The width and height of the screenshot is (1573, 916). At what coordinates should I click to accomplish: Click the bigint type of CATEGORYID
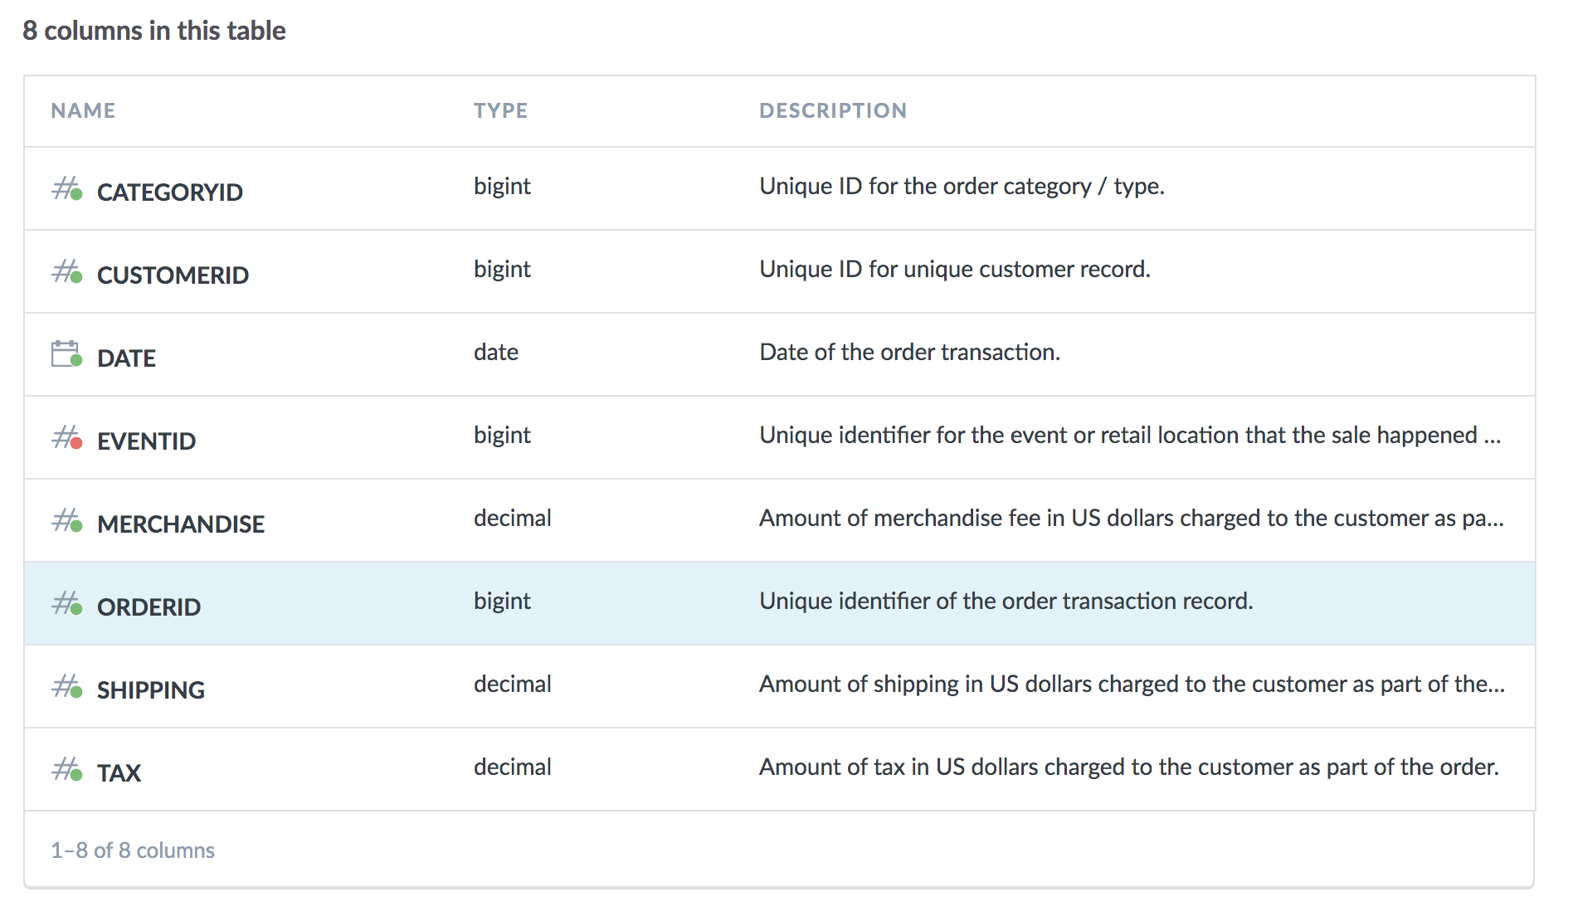coord(502,187)
